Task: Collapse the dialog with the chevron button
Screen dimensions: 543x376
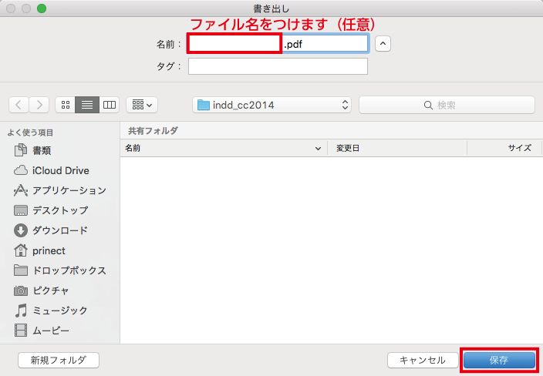Action: (383, 44)
